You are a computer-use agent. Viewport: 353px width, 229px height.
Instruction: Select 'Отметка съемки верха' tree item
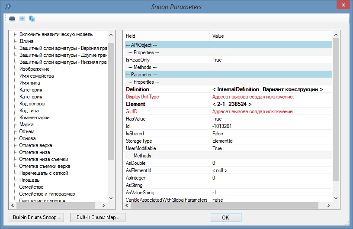coord(45,166)
